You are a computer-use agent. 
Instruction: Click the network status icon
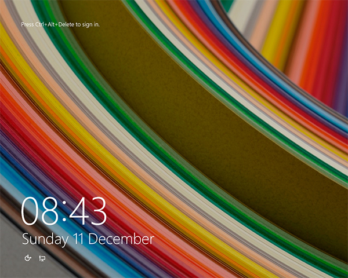(x=42, y=258)
